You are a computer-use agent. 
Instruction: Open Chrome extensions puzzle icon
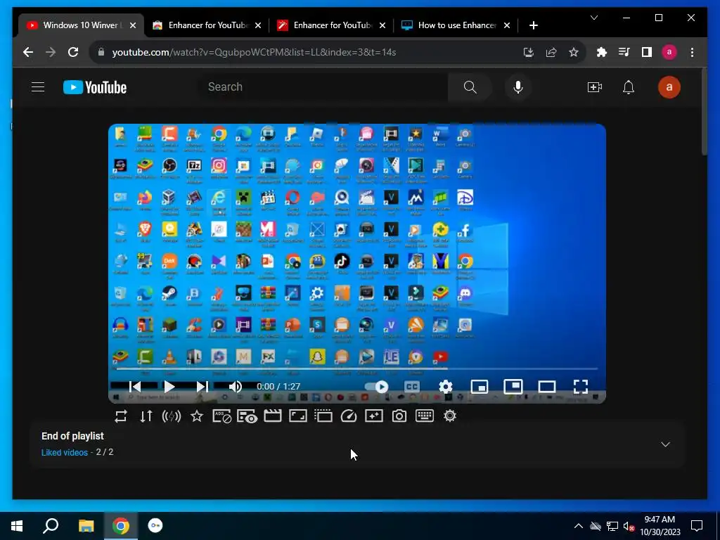pyautogui.click(x=602, y=52)
